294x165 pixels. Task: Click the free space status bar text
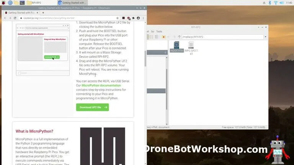[x=243, y=127]
